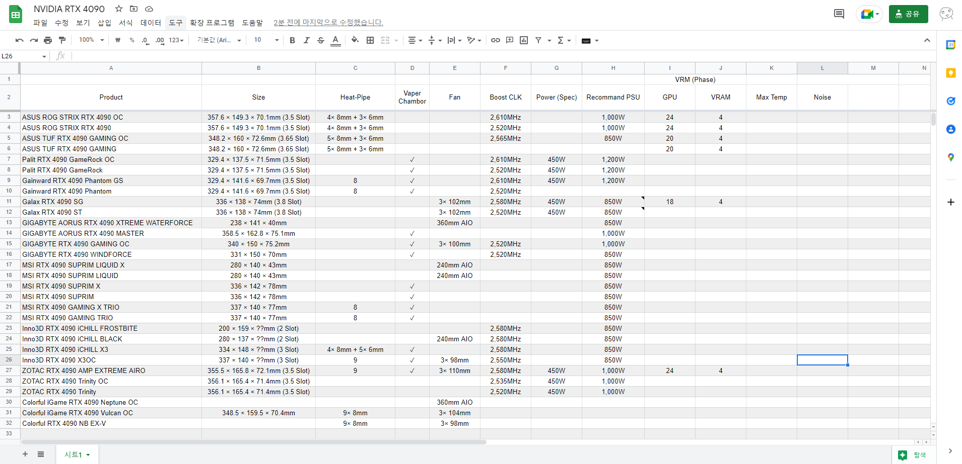Screen dimensions: 962x464
Task: Open the zoom 100% dropdown
Action: 91,40
